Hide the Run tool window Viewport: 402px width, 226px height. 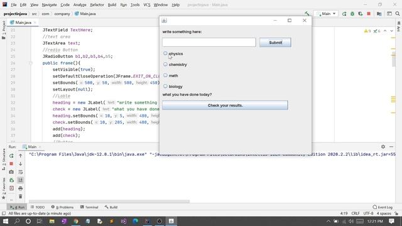(x=391, y=146)
